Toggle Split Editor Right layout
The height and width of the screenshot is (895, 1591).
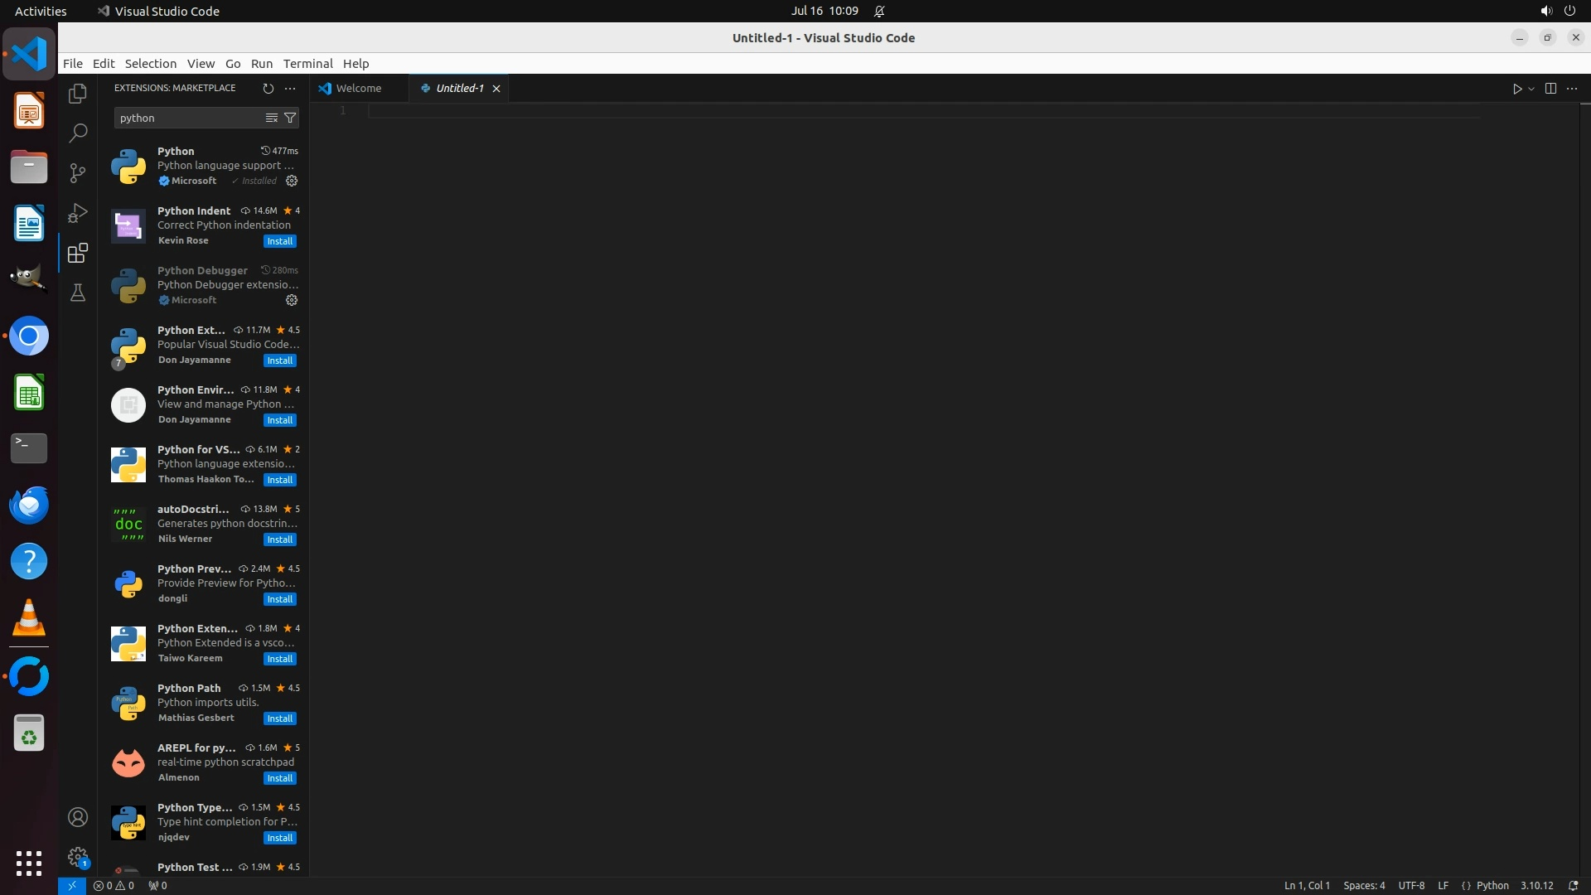[x=1550, y=88]
